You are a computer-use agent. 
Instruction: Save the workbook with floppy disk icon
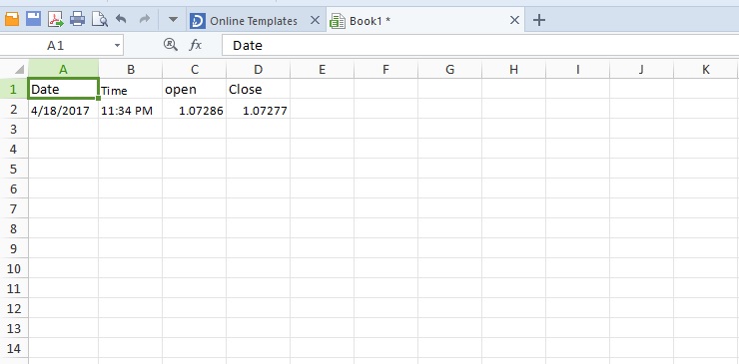33,19
